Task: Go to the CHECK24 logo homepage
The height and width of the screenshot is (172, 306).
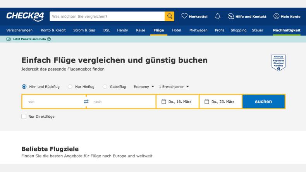Action: pos(25,16)
